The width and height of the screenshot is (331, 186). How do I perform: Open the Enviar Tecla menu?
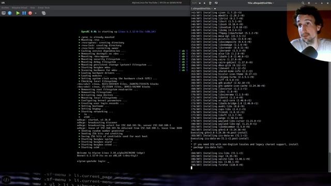click(43, 8)
